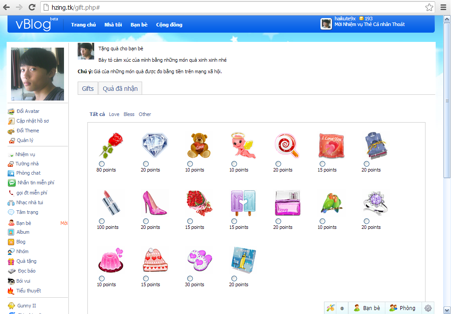452x314 pixels.
Task: Open the Nhóm link in sidebar
Action: pos(22,251)
